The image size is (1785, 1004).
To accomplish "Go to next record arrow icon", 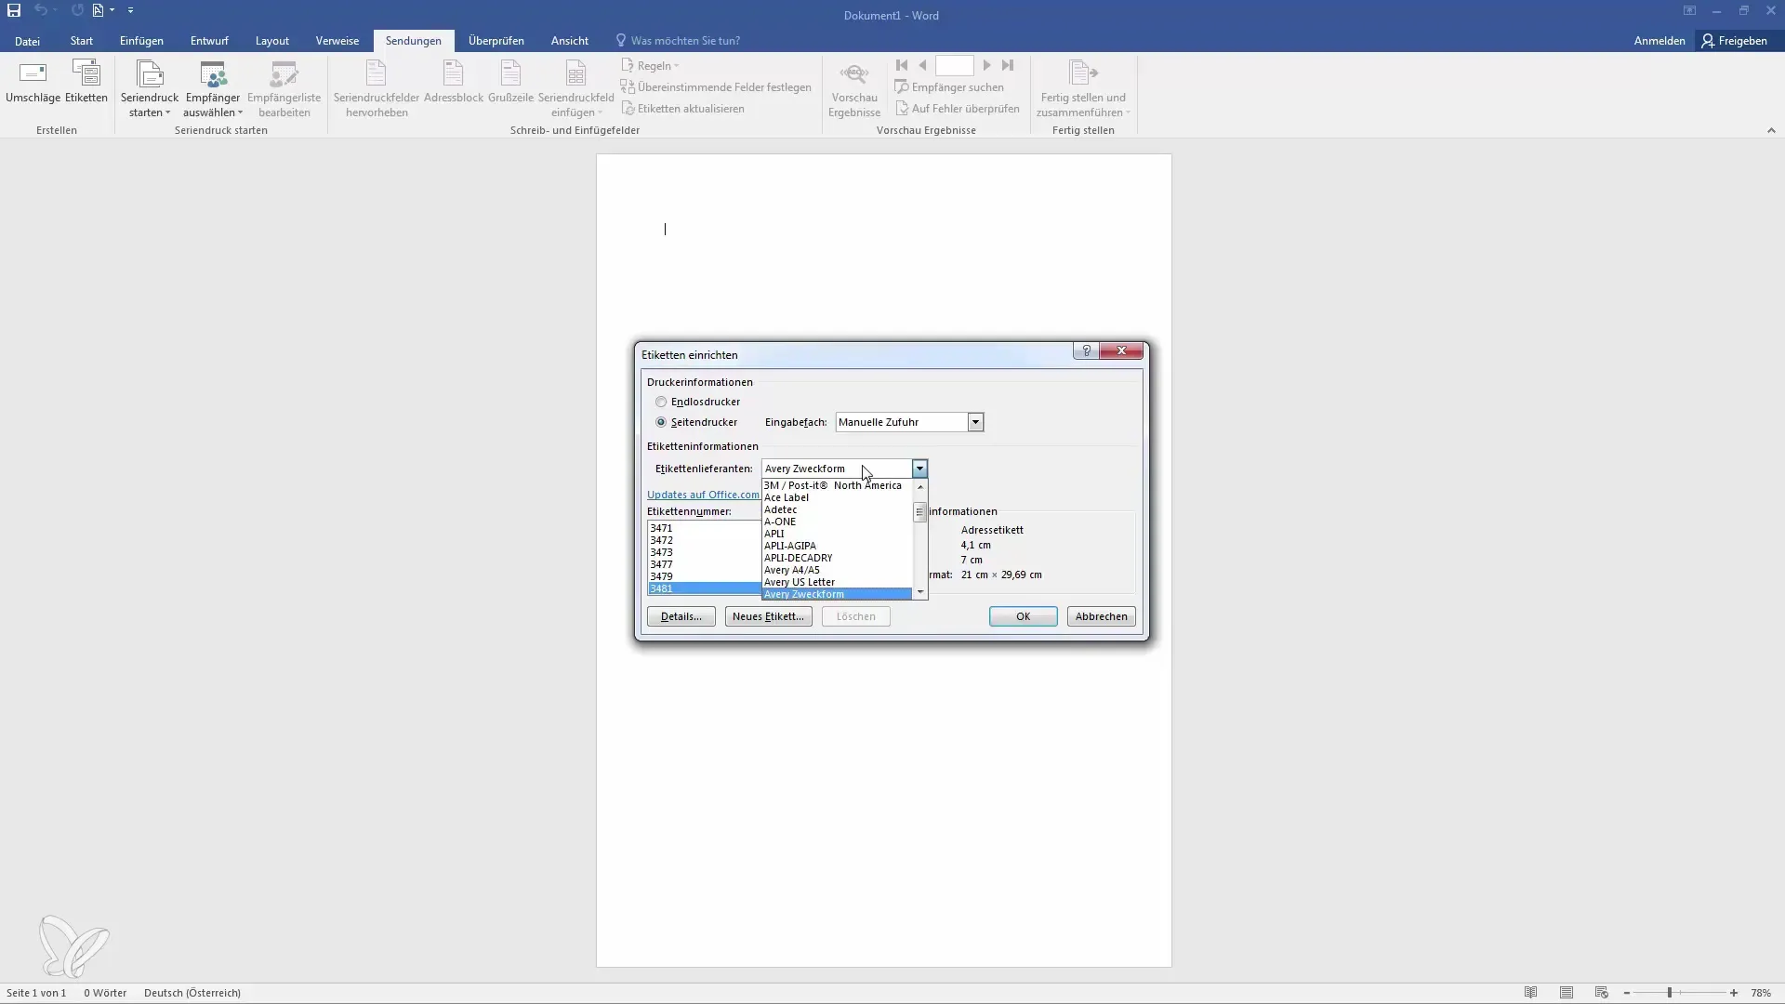I will [x=986, y=65].
